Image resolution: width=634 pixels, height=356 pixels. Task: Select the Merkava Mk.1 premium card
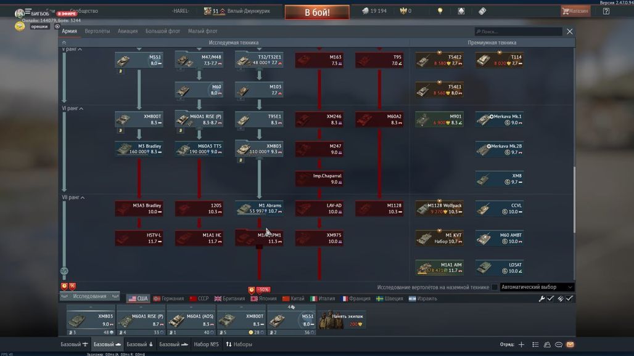tap(500, 119)
